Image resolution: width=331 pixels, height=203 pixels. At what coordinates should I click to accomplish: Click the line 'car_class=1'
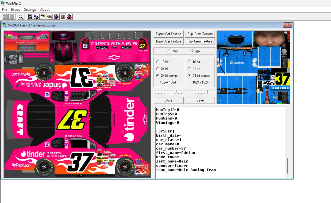pos(168,140)
